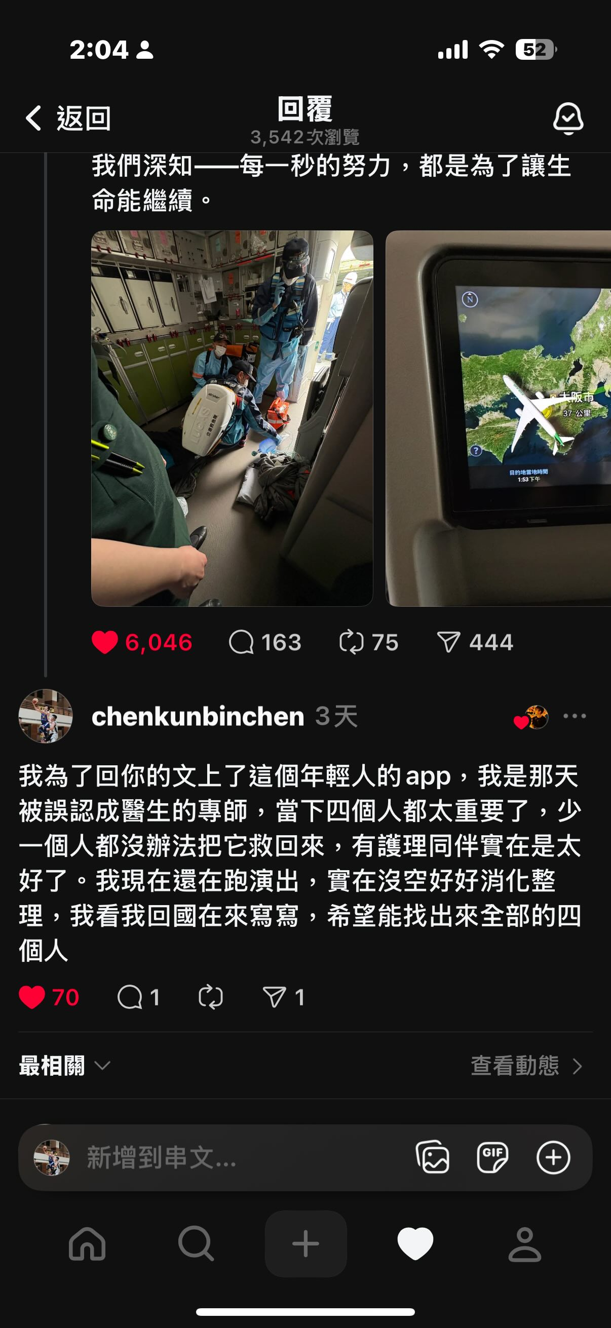Share the post with 444 shares
This screenshot has height=1328, width=611.
[475, 642]
